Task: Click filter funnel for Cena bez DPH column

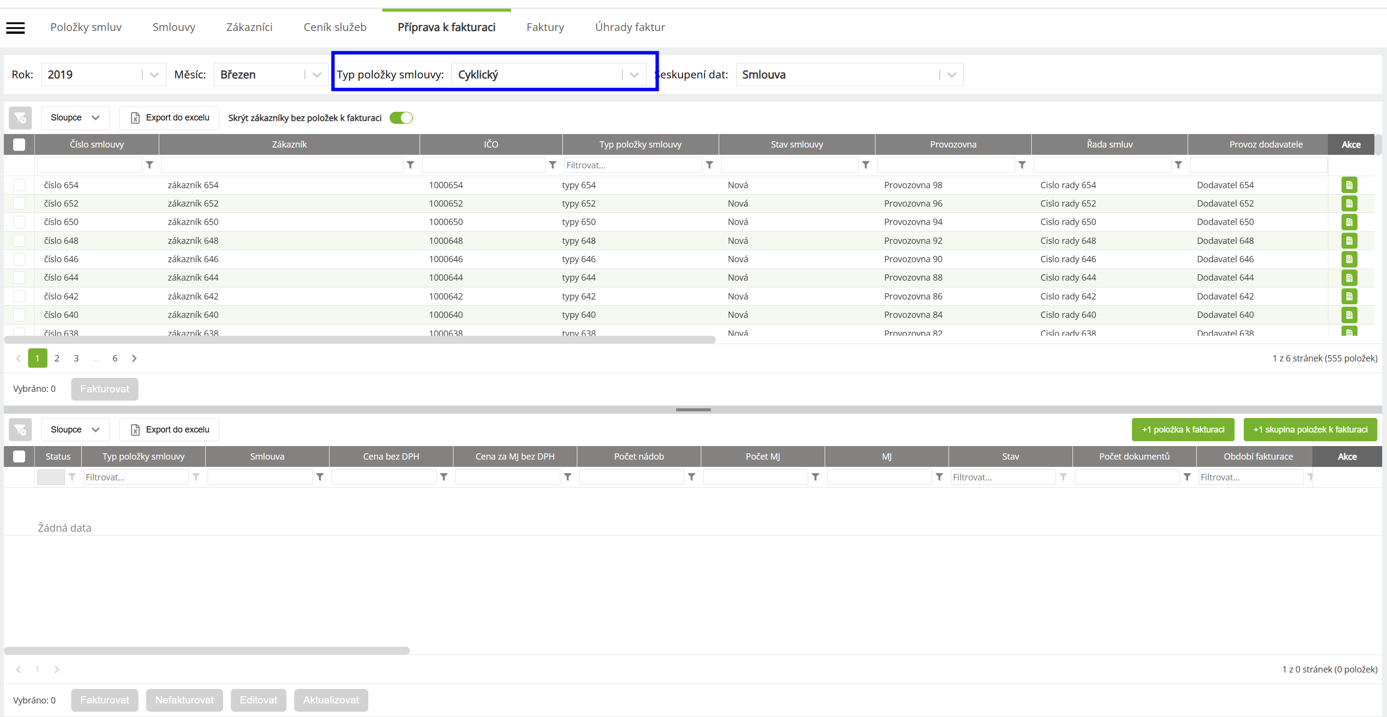Action: coord(444,478)
